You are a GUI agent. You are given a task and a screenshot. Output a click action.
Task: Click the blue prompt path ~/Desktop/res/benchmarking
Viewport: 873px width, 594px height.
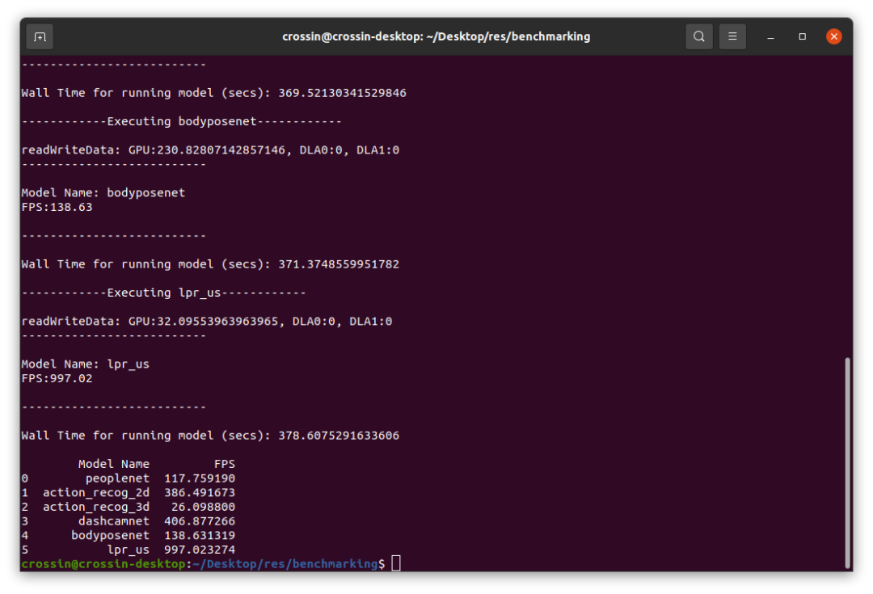tap(285, 564)
